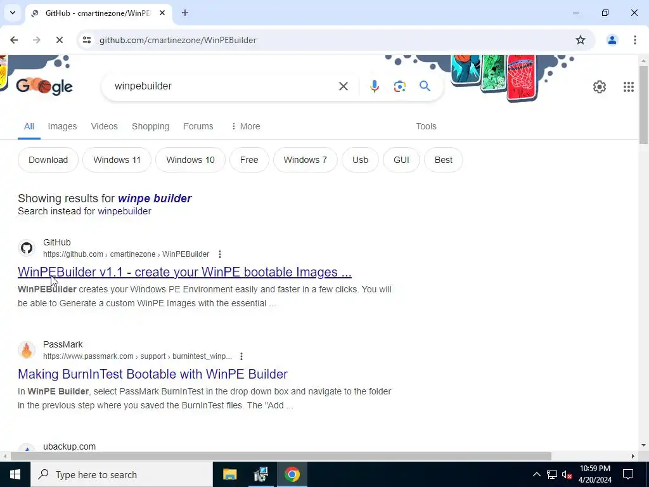Open GitHub result's three-dot options

pos(220,254)
